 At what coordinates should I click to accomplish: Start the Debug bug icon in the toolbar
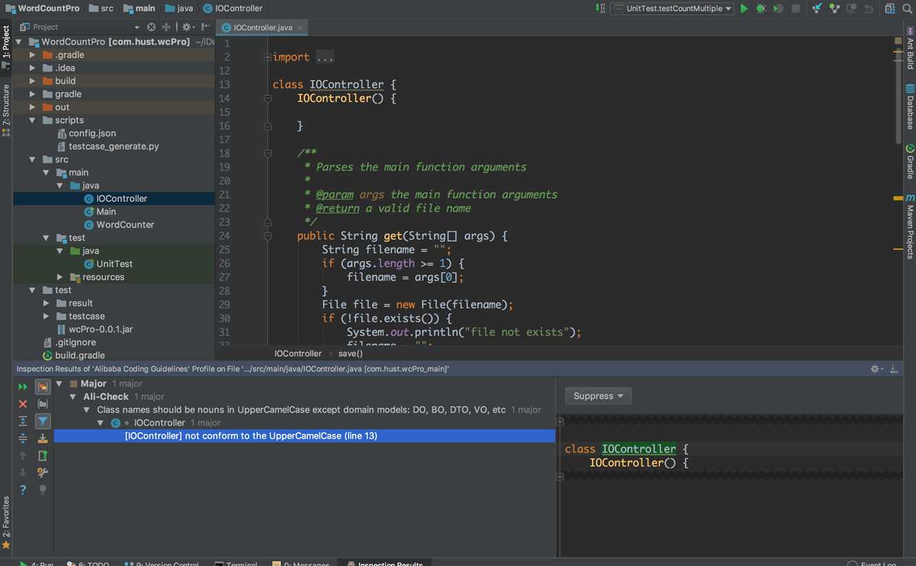(761, 8)
